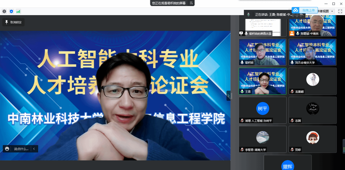Click the 拖拽上传 upload button

(308, 10)
